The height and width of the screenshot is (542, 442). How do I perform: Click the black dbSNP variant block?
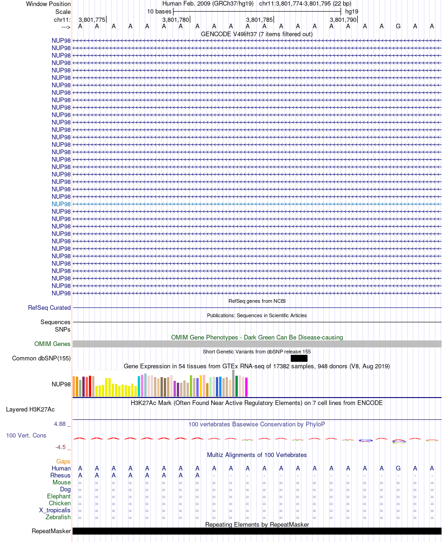coord(299,359)
